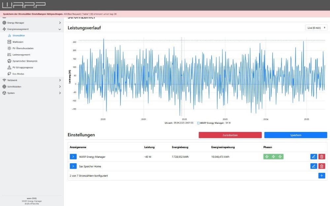This screenshot has width=330, height=206.
Task: Go to PV-Überschussladen page
Action: click(x=22, y=48)
